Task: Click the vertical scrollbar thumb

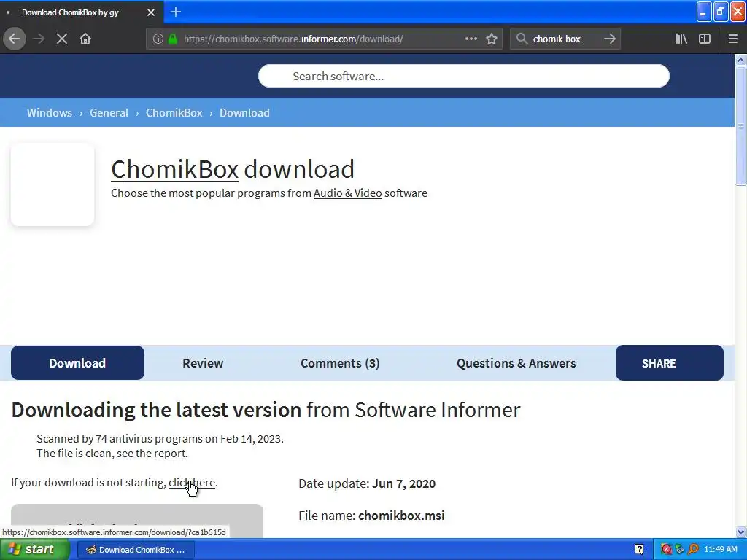Action: [x=740, y=125]
